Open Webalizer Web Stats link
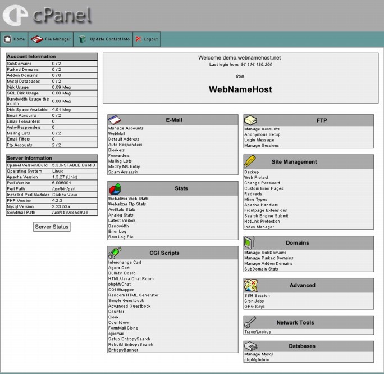384x374 pixels. tap(129, 199)
